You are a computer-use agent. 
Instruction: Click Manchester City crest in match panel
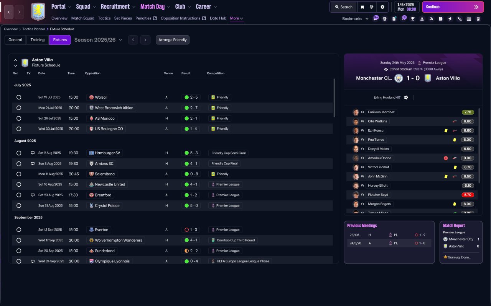[399, 78]
